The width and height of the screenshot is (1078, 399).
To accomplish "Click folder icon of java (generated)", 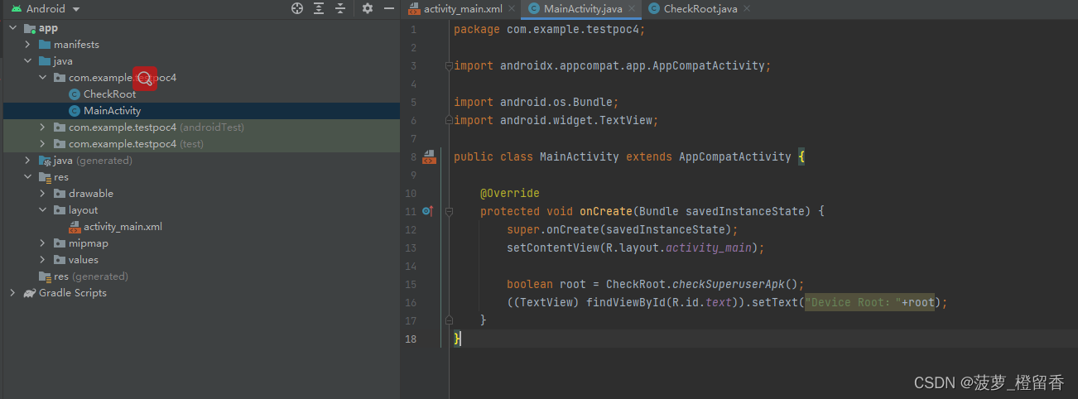I will (x=45, y=161).
